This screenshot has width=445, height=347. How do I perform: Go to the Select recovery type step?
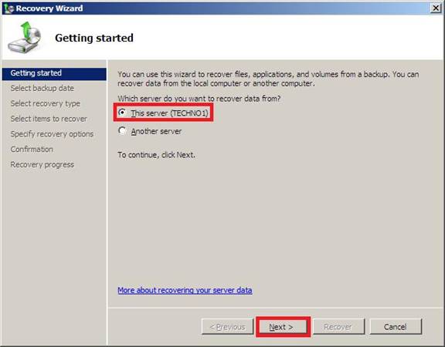pyautogui.click(x=46, y=103)
